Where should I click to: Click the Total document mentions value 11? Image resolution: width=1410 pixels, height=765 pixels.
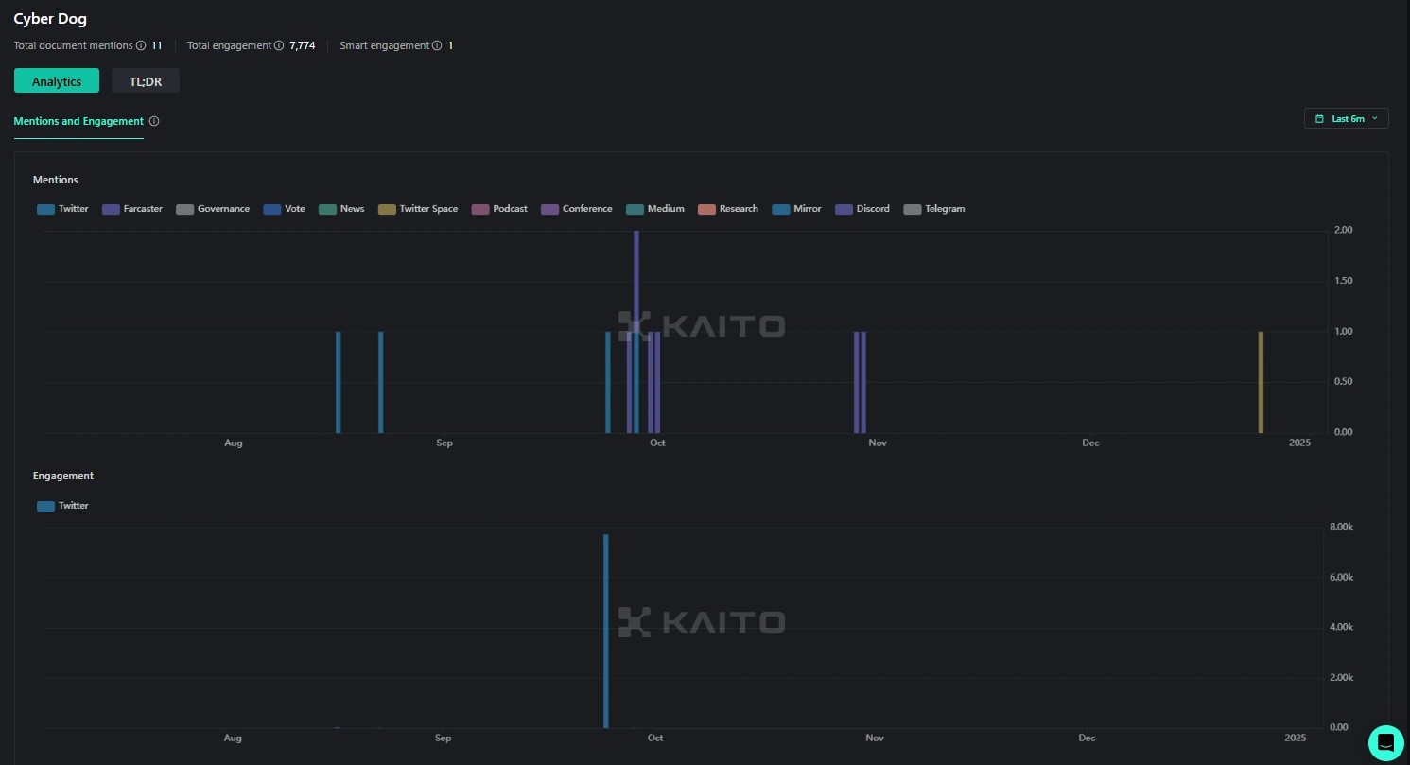pos(157,45)
